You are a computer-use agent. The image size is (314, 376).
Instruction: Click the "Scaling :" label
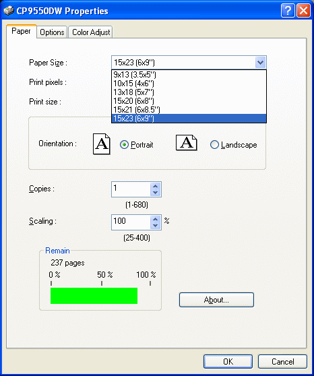point(42,221)
